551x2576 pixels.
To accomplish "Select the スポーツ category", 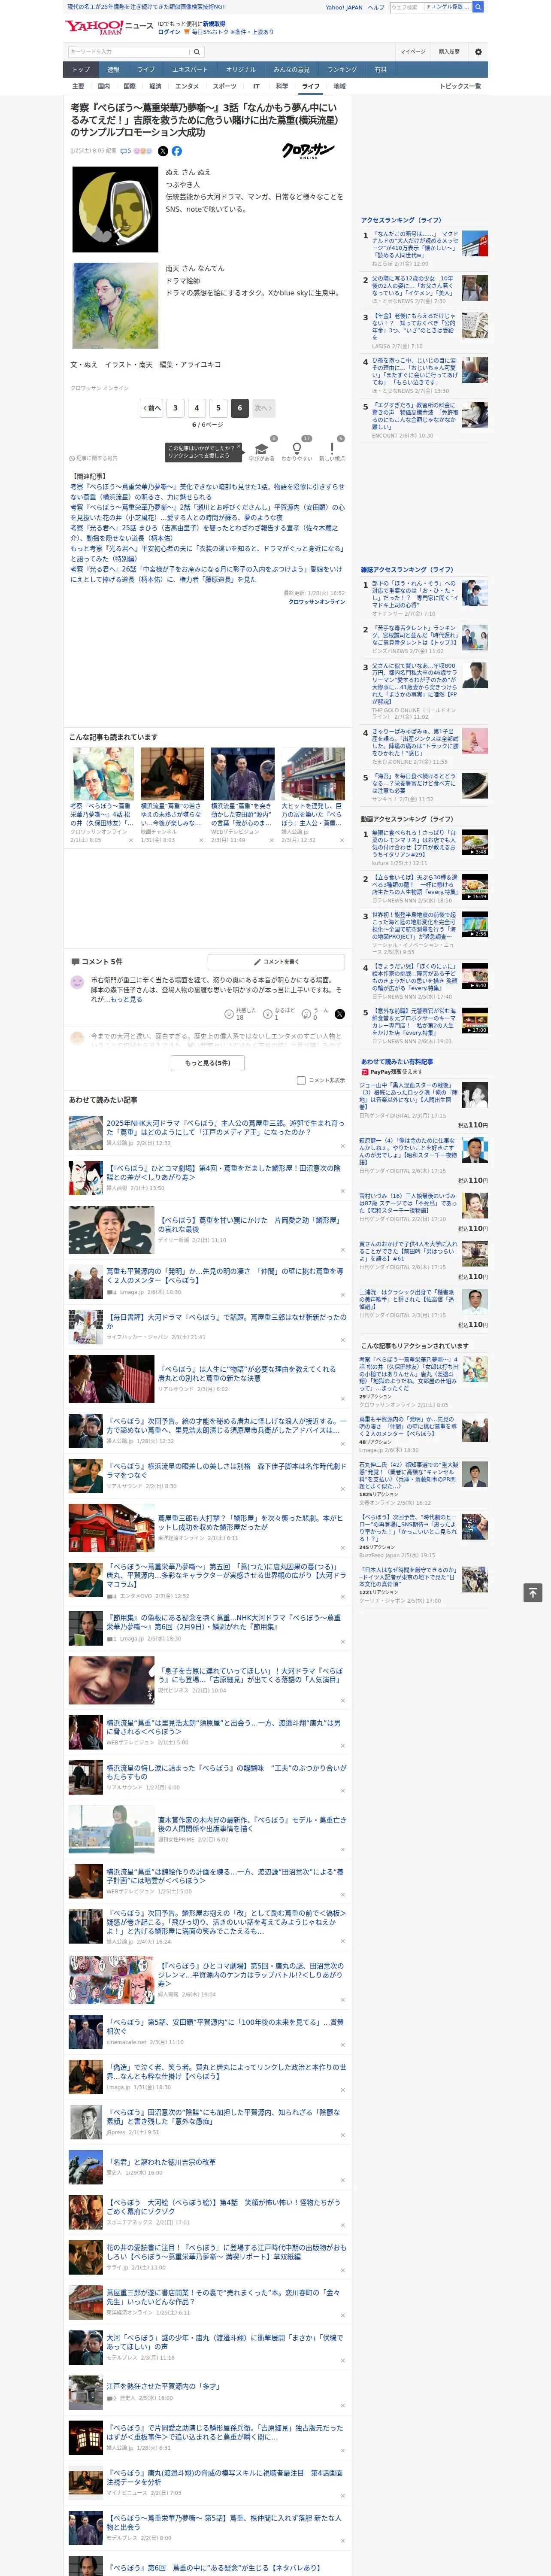I will click(x=225, y=86).
